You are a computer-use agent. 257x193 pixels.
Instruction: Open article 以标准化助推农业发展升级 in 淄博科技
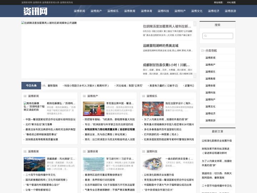pyautogui.click(x=159, y=175)
